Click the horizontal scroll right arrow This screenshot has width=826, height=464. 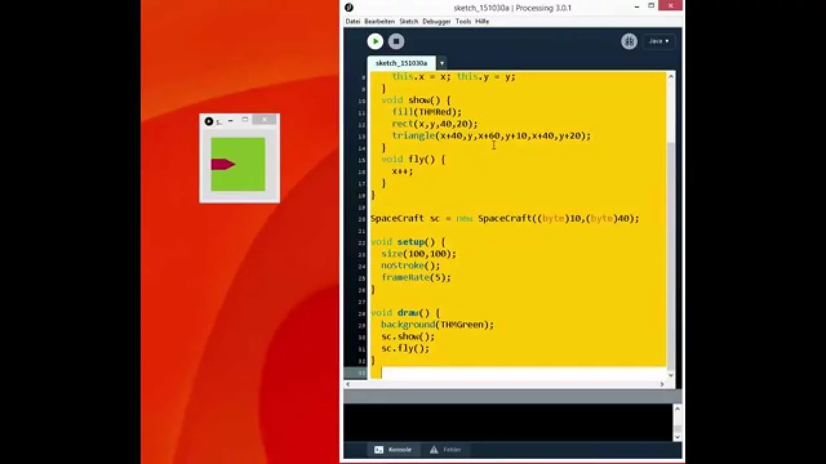pyautogui.click(x=661, y=385)
